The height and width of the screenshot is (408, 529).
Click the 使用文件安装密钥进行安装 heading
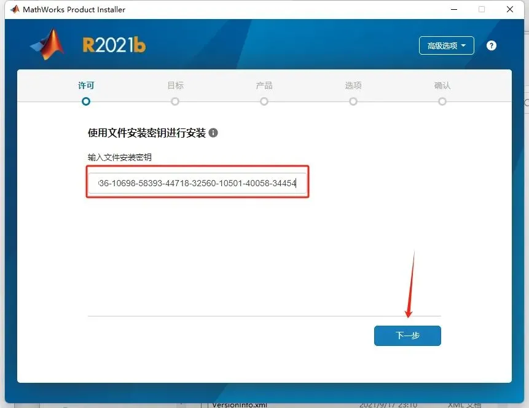click(x=147, y=133)
